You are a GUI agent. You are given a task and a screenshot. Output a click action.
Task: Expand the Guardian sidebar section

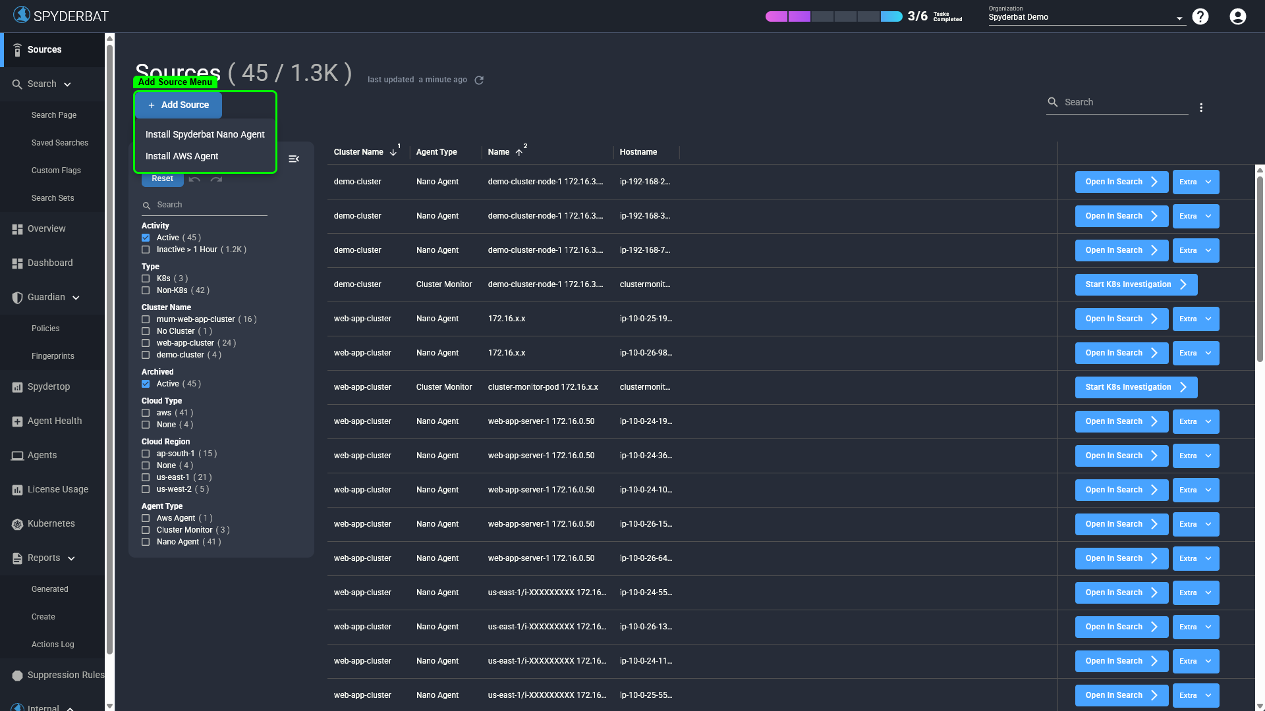click(x=76, y=297)
